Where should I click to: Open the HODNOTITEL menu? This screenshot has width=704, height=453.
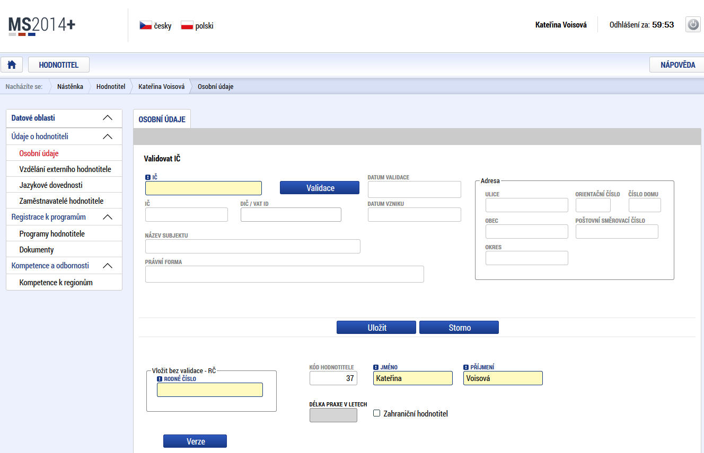59,65
